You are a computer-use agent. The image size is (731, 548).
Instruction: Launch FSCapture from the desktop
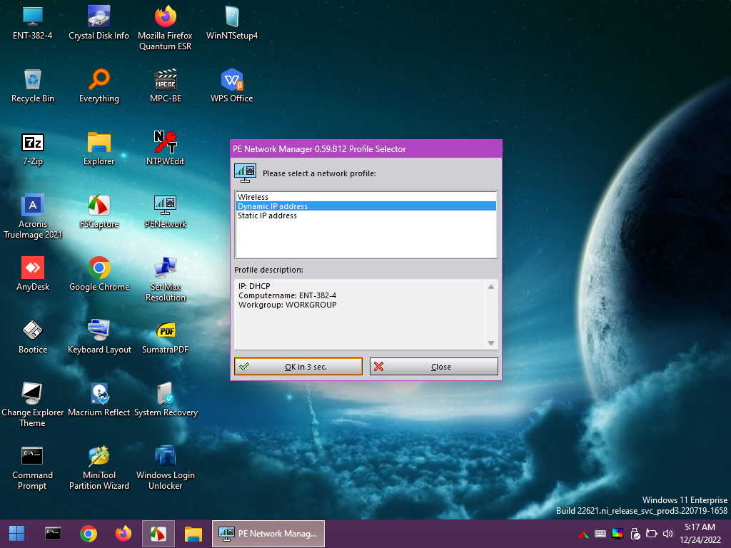(99, 211)
